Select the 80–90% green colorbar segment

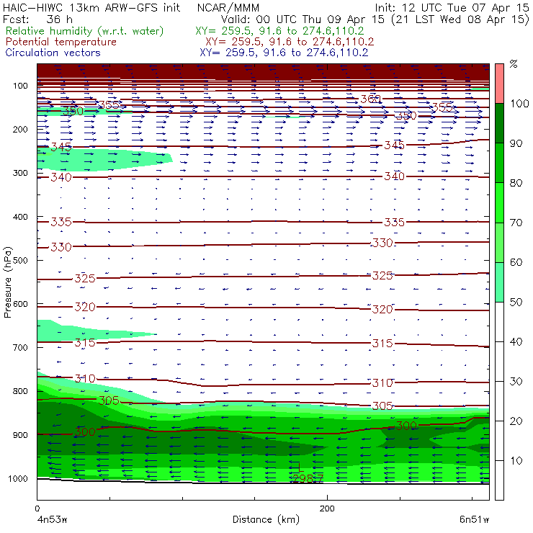coord(499,163)
